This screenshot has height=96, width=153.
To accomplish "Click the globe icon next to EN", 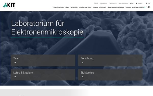I will click(147, 3).
